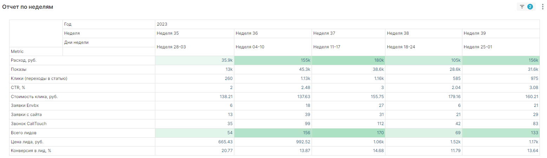Select the 'Всего лидов' row label
The height and width of the screenshot is (158, 547).
point(24,133)
